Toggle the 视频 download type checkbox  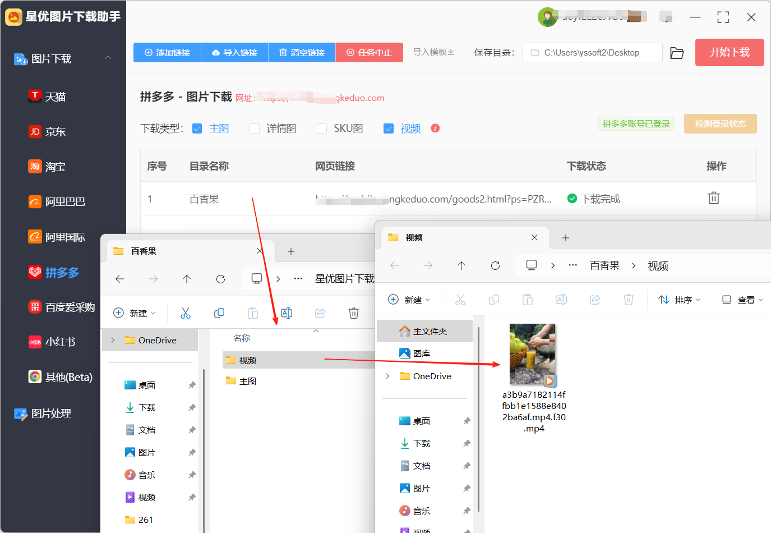point(389,128)
